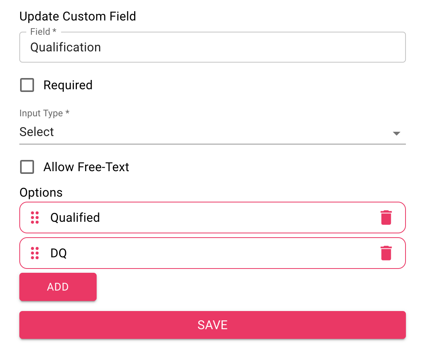Screen dimensions: 426x357
Task: Expand Input Type using the arrow indicator
Action: (396, 133)
